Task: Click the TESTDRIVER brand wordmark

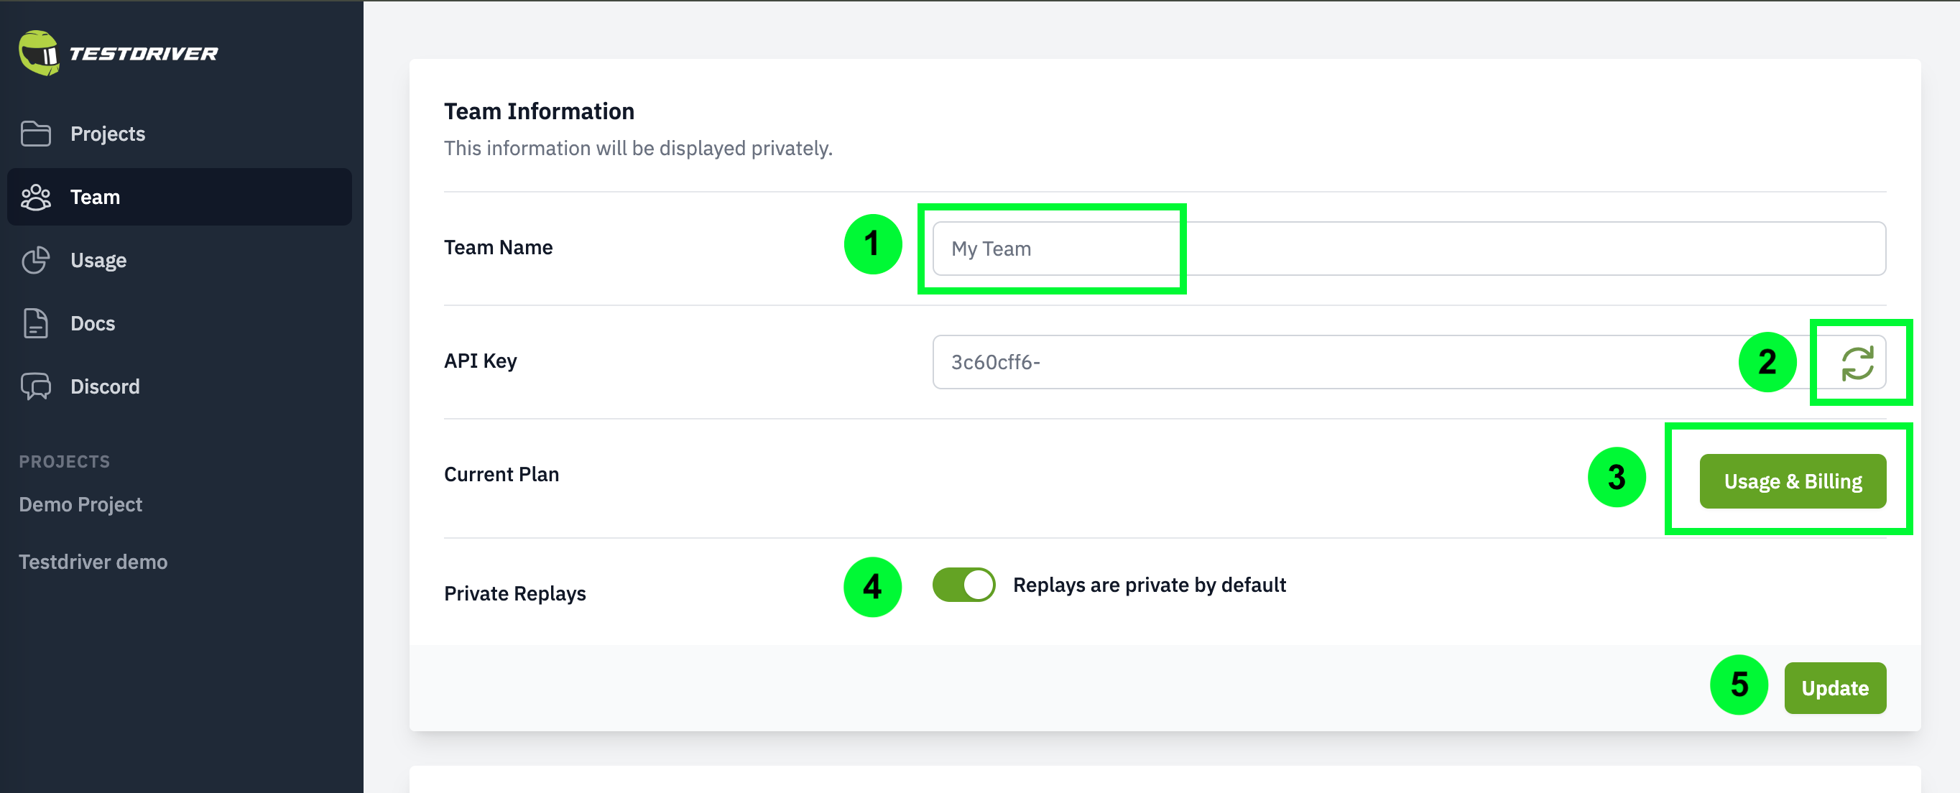Action: tap(144, 54)
